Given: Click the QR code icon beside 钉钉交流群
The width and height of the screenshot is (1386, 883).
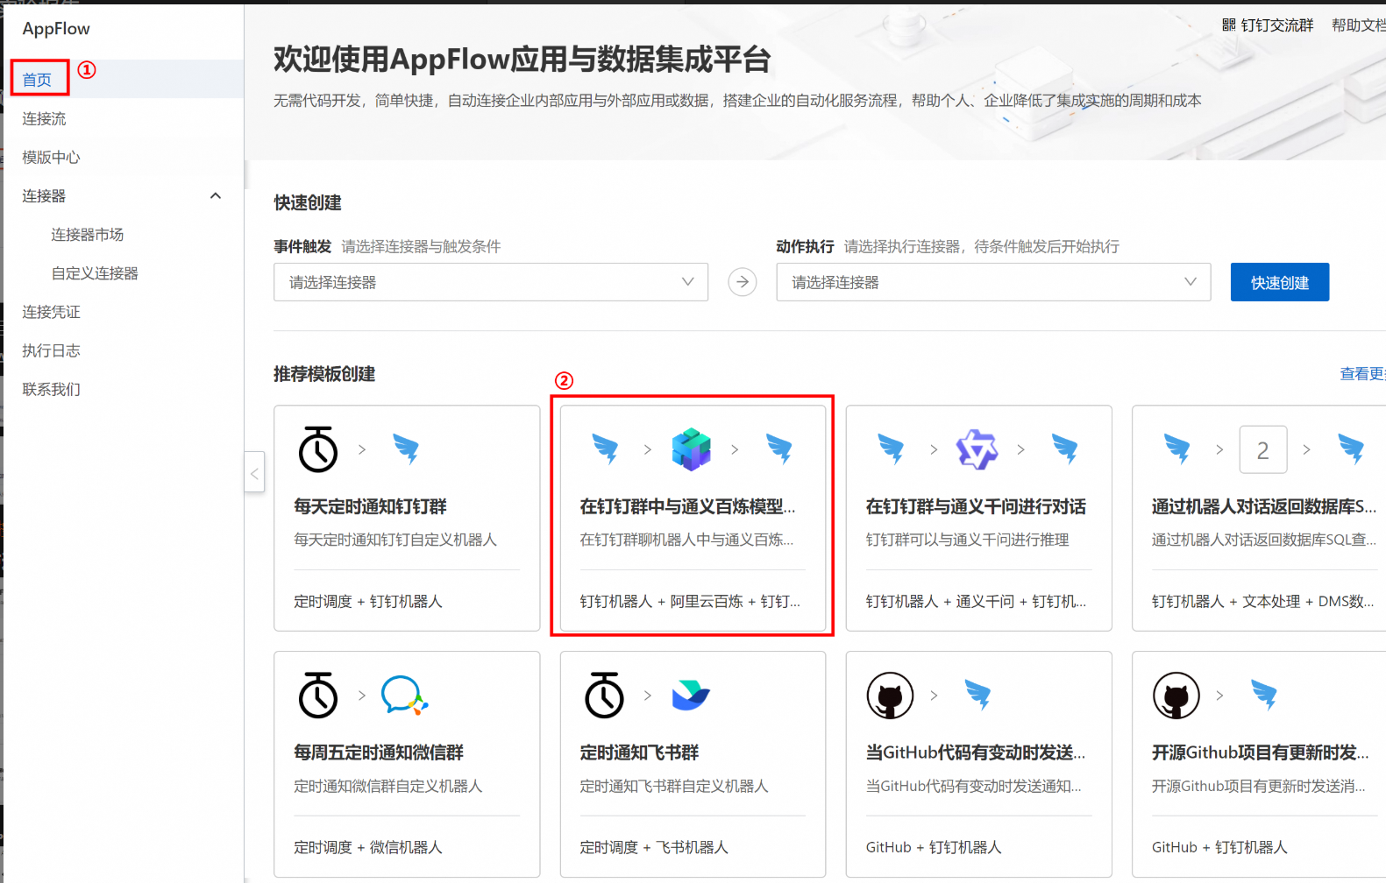Looking at the screenshot, I should pos(1229,25).
